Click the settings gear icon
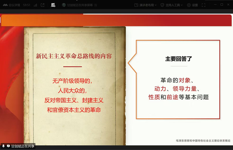This screenshot has width=233, height=150. tap(189, 5)
